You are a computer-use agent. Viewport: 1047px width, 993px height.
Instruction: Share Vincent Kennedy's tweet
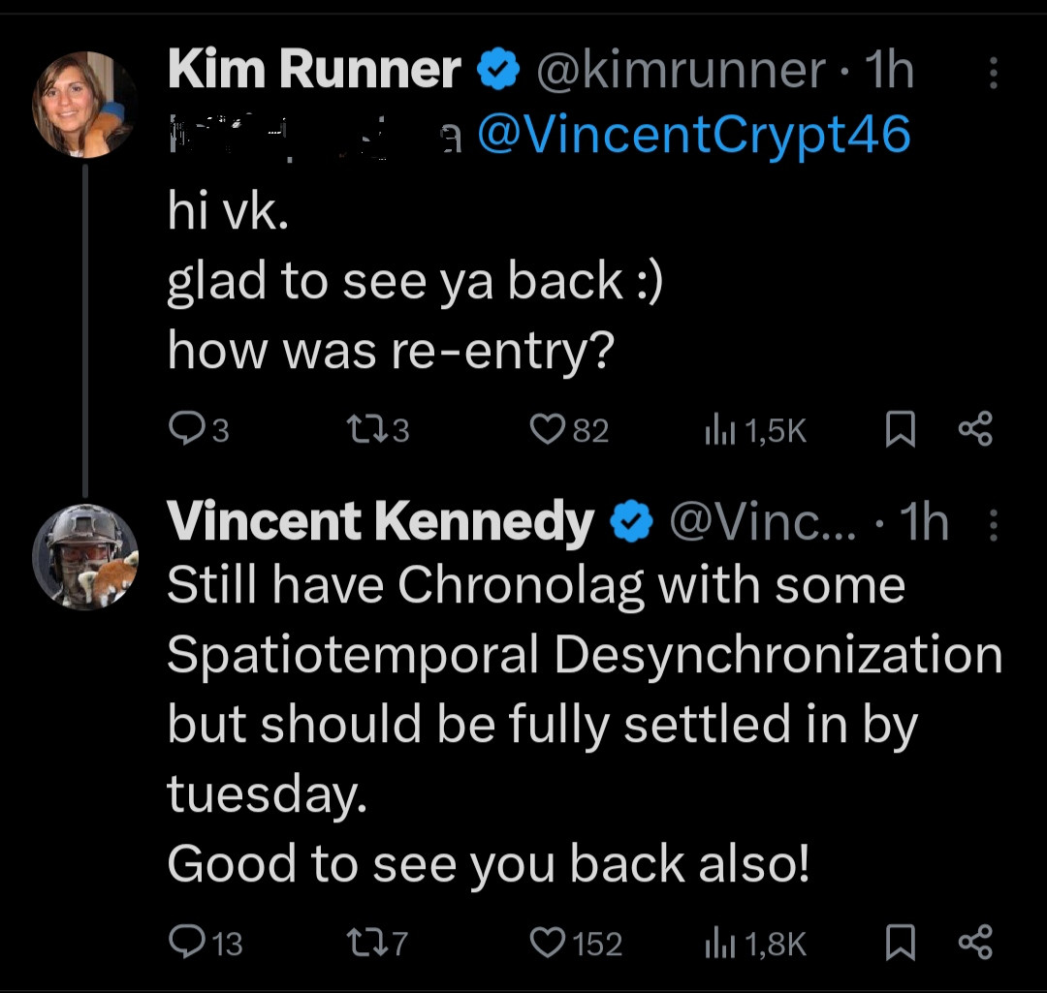click(x=974, y=942)
